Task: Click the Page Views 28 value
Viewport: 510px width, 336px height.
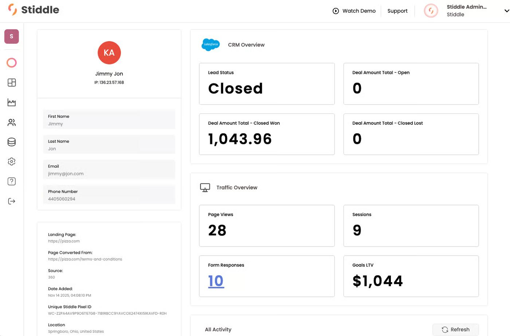Action: tap(217, 230)
